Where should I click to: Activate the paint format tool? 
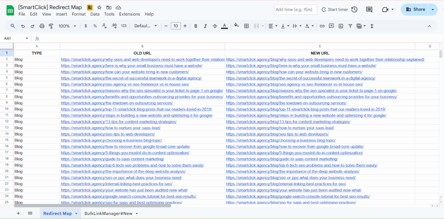click(51, 26)
